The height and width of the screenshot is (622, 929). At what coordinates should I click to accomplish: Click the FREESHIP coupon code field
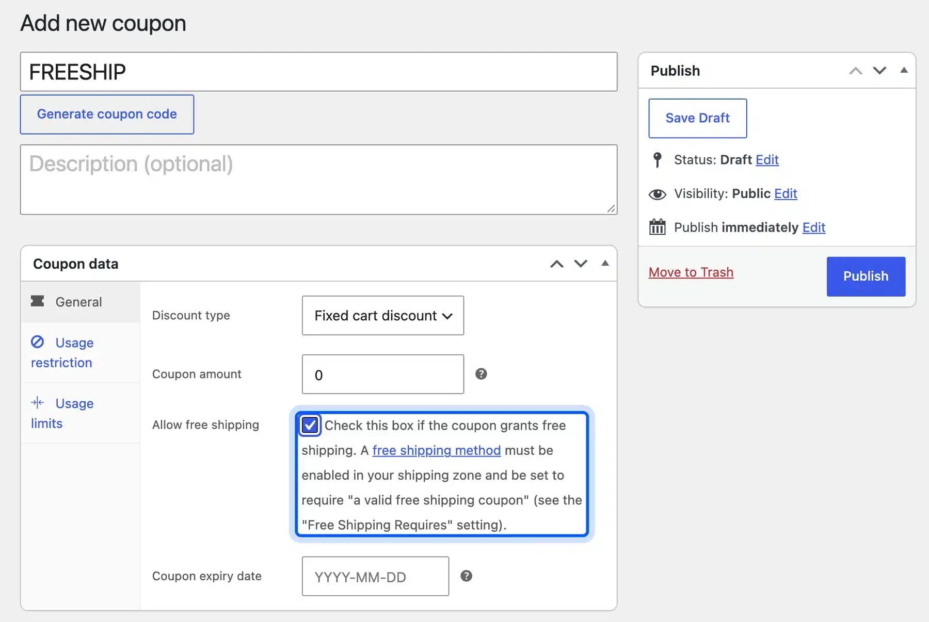tap(318, 72)
